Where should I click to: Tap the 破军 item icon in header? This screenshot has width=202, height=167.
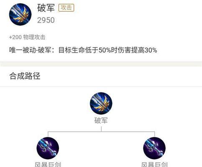(20, 14)
